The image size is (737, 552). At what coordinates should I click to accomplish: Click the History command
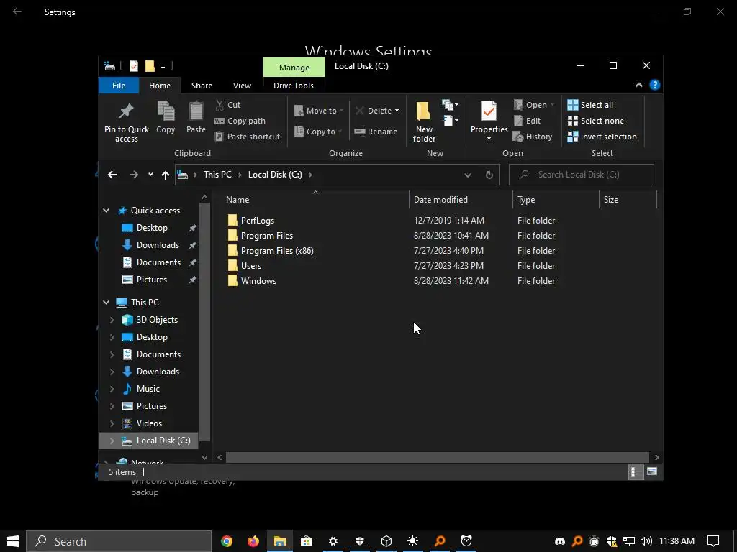point(533,137)
